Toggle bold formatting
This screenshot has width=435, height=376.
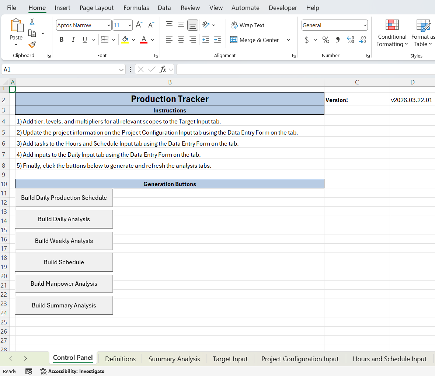tap(62, 39)
